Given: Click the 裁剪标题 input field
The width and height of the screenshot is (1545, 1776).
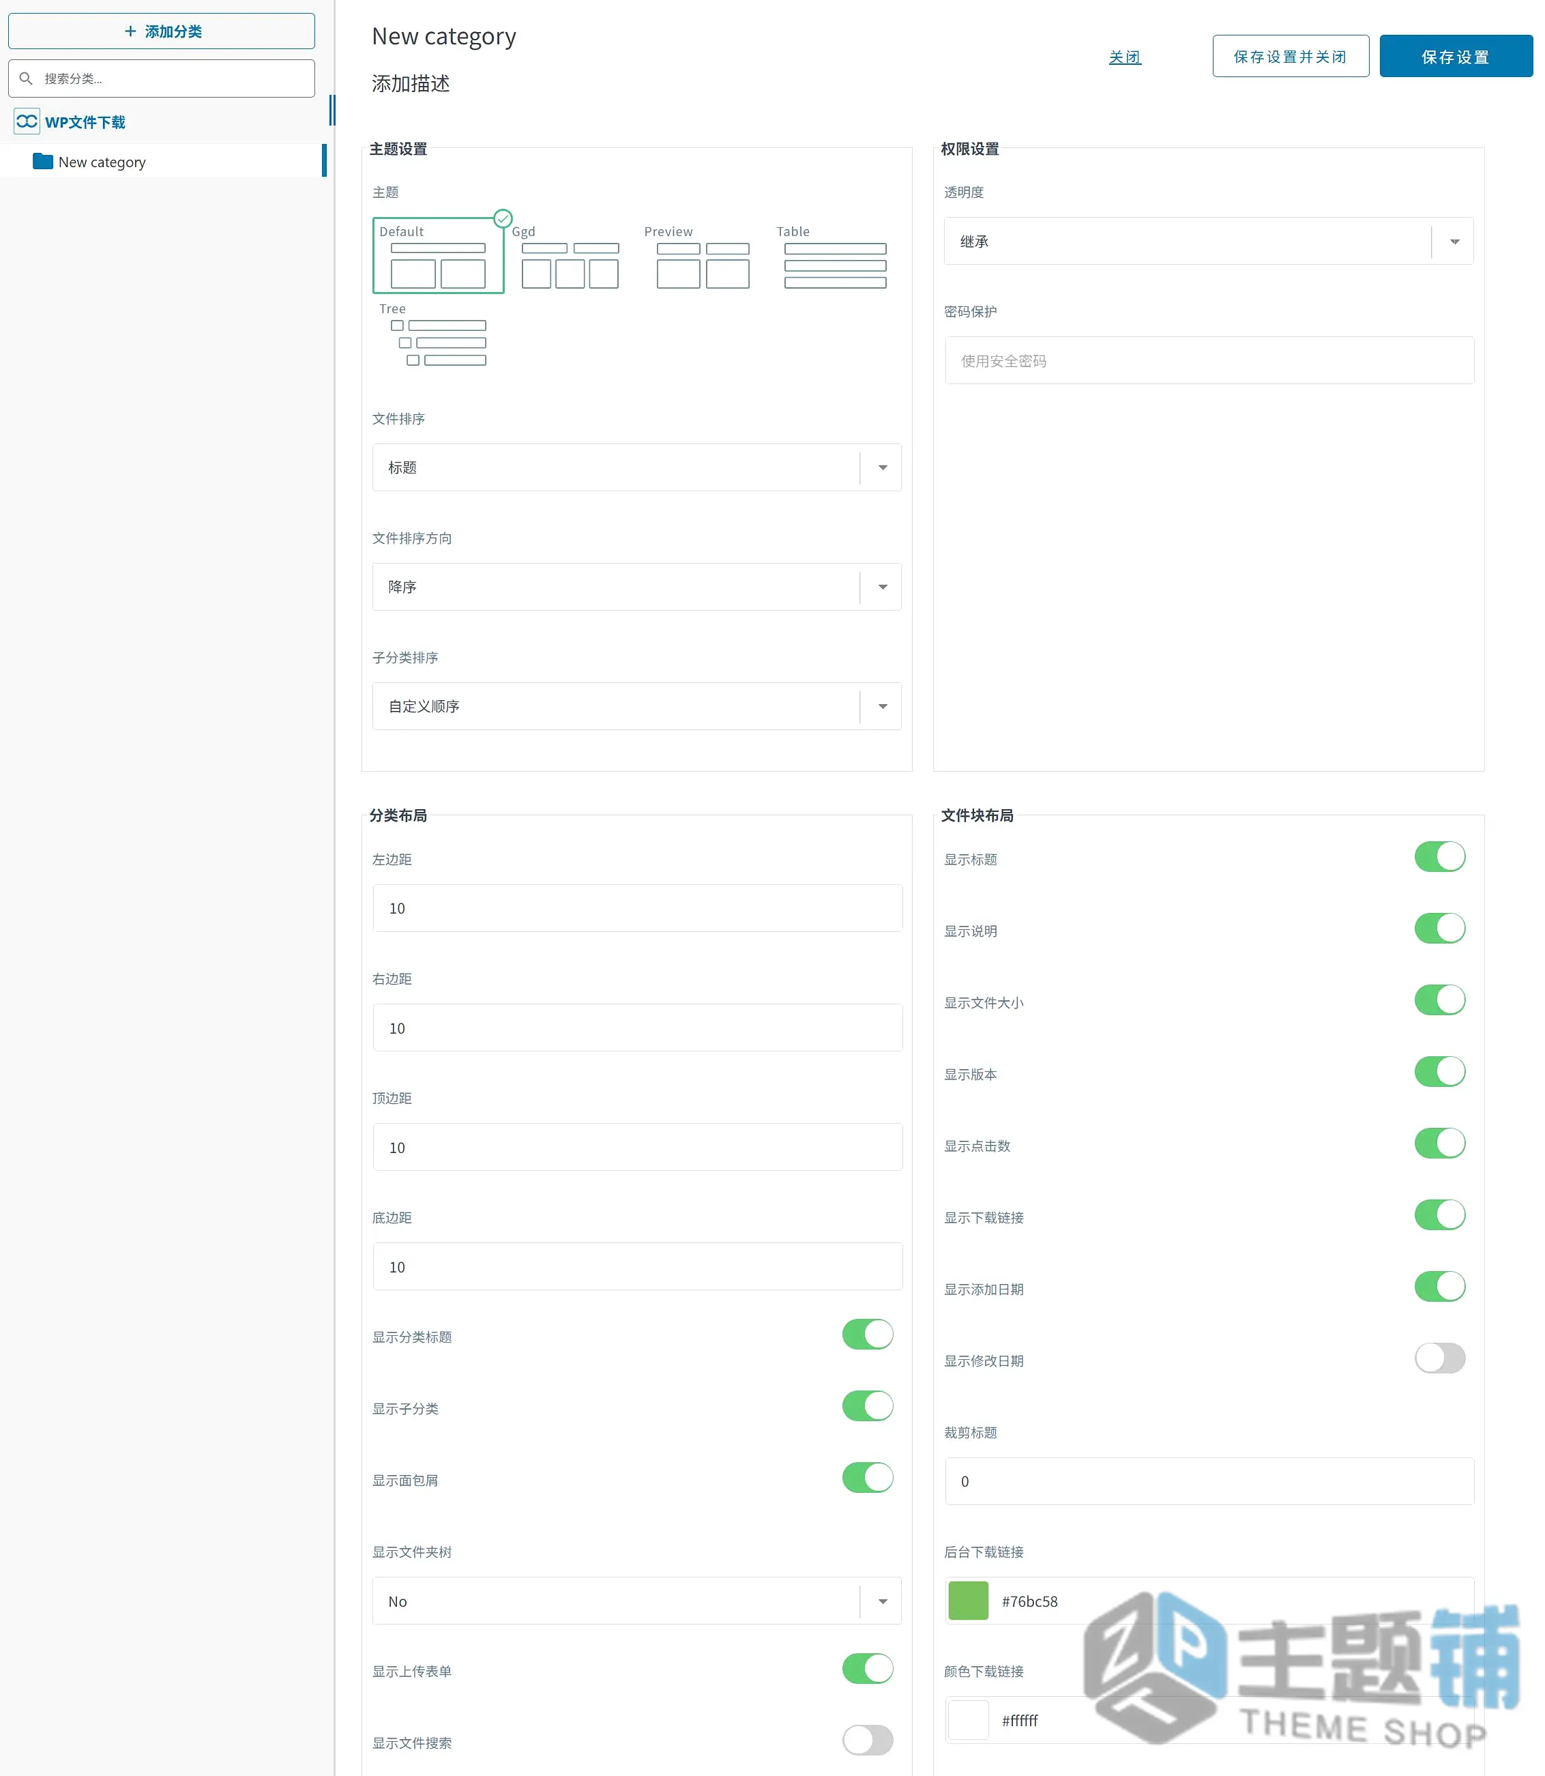Looking at the screenshot, I should (x=1209, y=1481).
